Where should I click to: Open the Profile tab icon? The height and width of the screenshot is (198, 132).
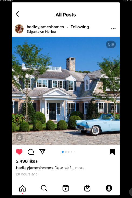pos(109,188)
